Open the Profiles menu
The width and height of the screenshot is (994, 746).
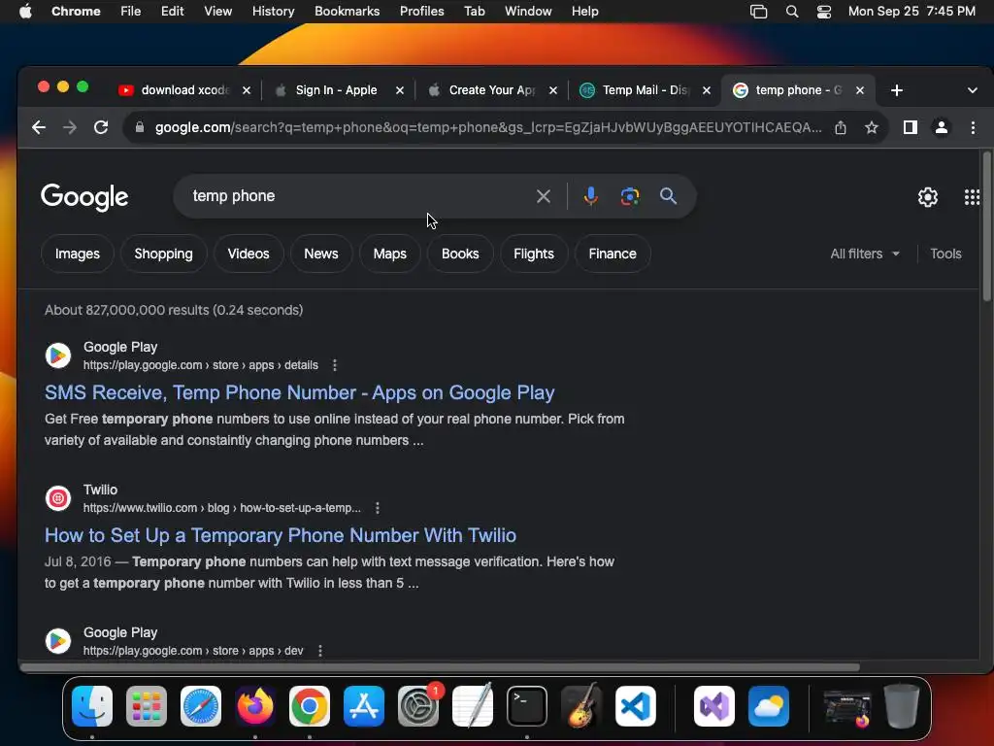(x=421, y=12)
